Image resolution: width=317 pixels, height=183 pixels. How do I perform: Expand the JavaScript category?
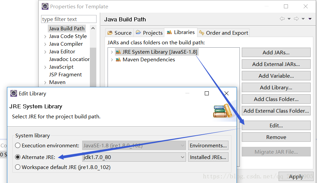(45, 67)
